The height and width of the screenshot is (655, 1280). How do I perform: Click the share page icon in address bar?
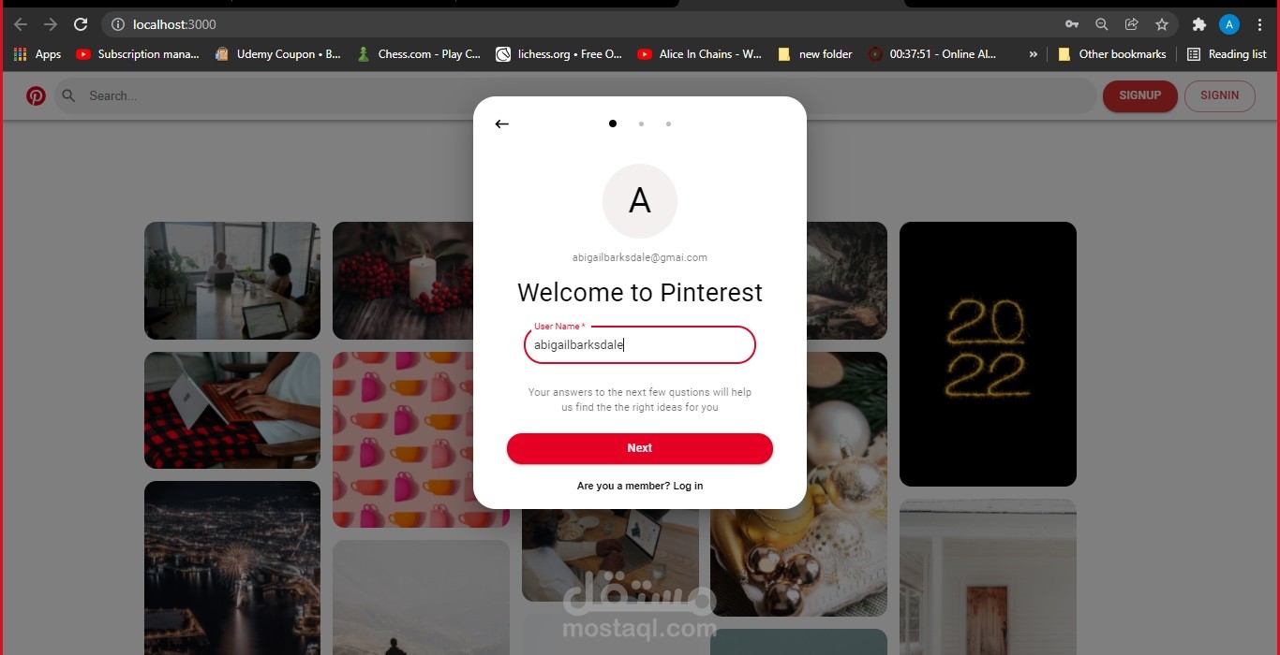pyautogui.click(x=1132, y=24)
